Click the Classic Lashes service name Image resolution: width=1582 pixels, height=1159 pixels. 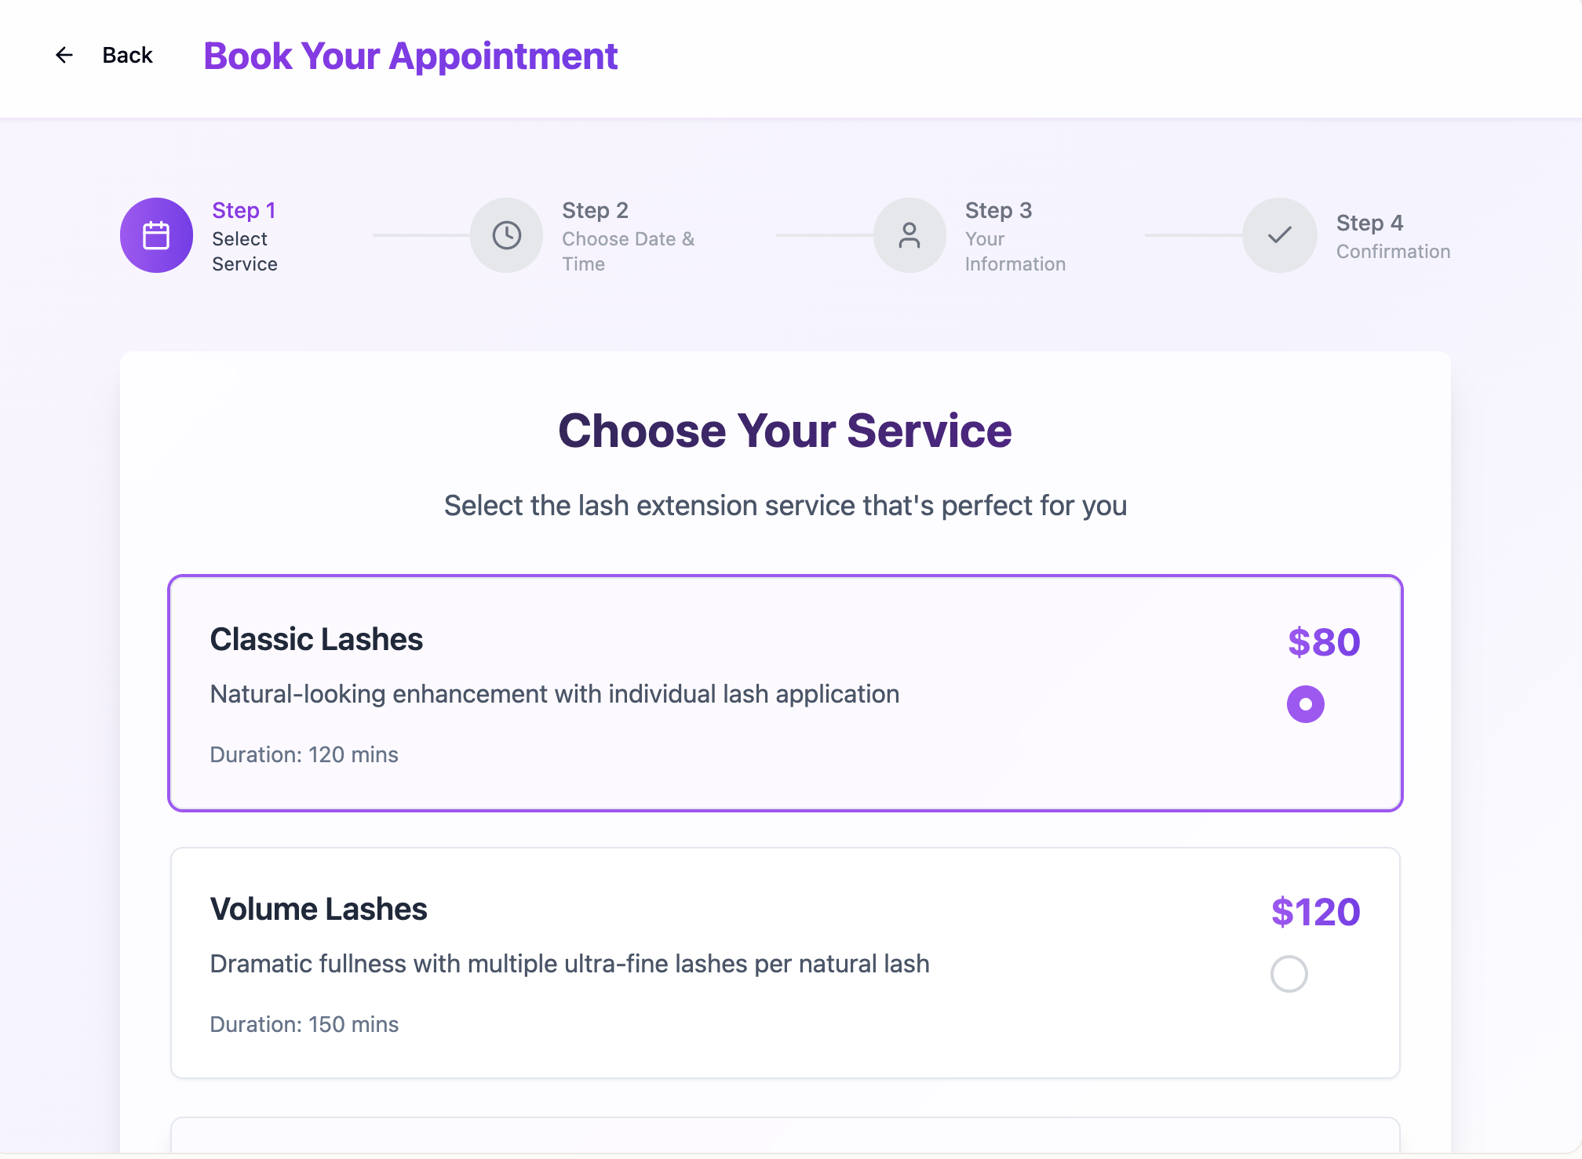(316, 640)
